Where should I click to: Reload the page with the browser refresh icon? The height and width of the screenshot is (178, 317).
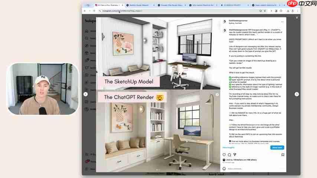pos(94,11)
